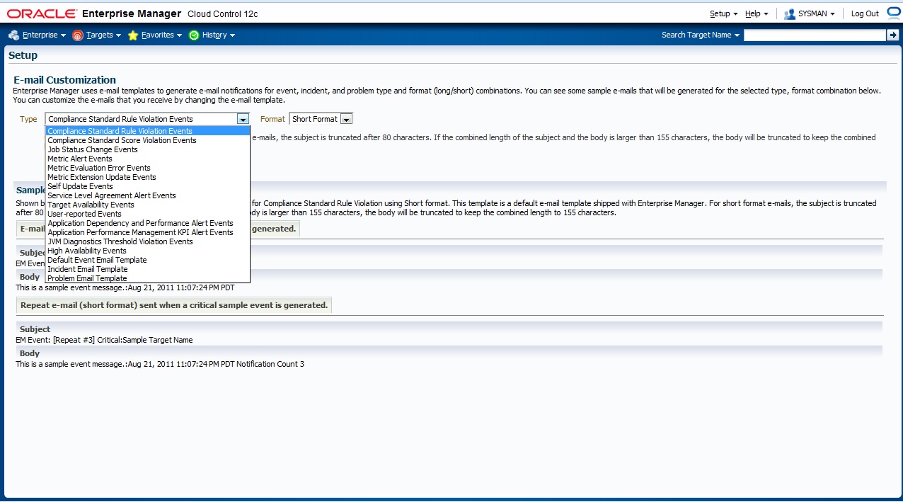903x502 pixels.
Task: Pick Incident Email Template option
Action: 147,269
